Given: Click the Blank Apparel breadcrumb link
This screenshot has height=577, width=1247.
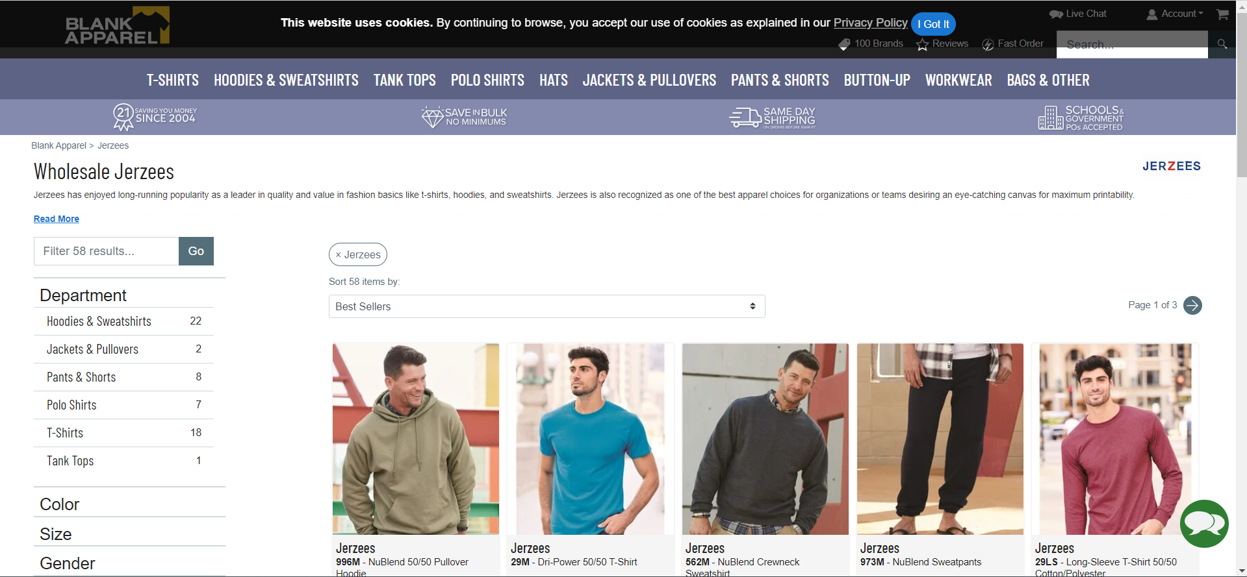Looking at the screenshot, I should tap(58, 145).
